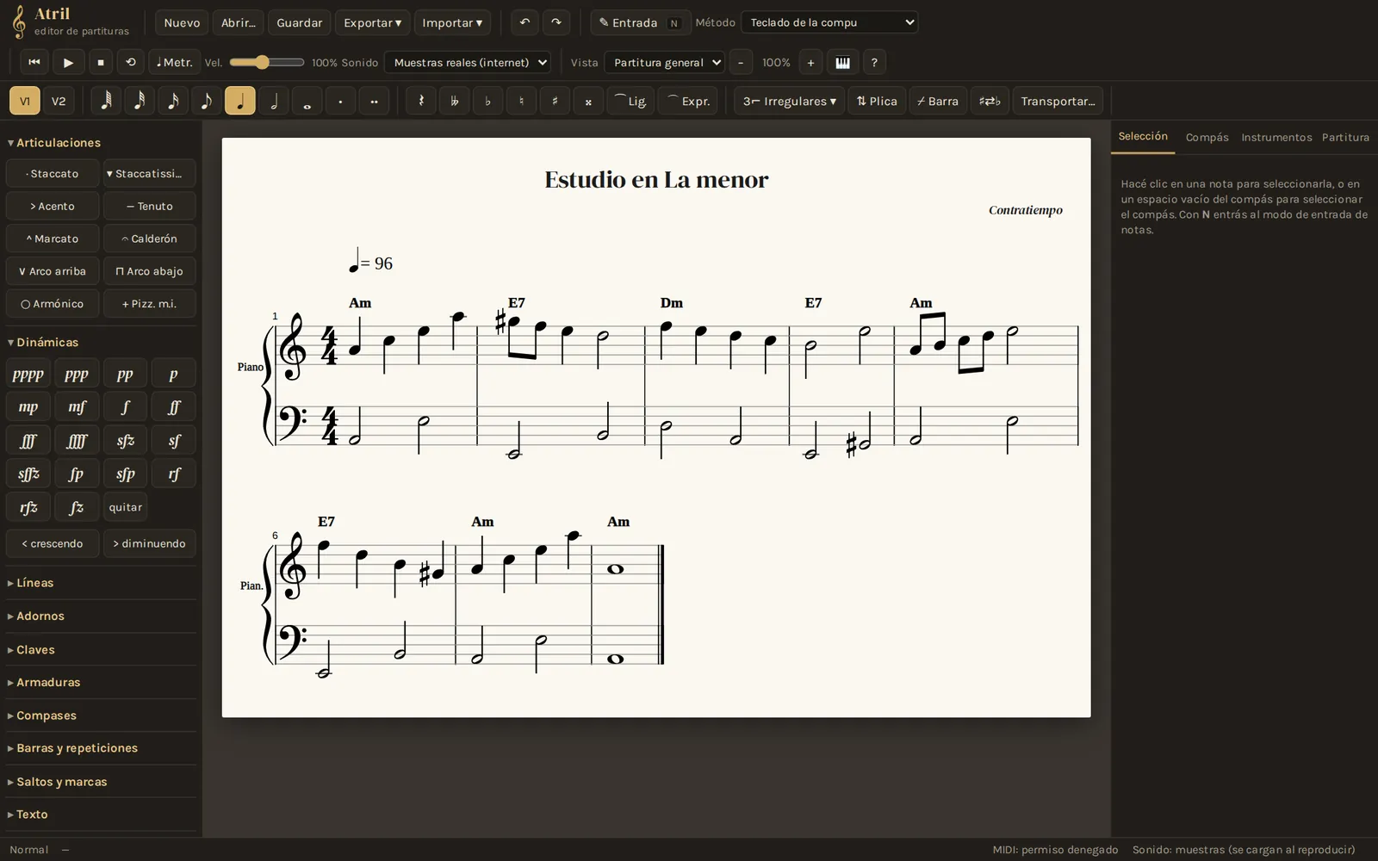
Task: Click the Nuevo button
Action: (x=182, y=22)
